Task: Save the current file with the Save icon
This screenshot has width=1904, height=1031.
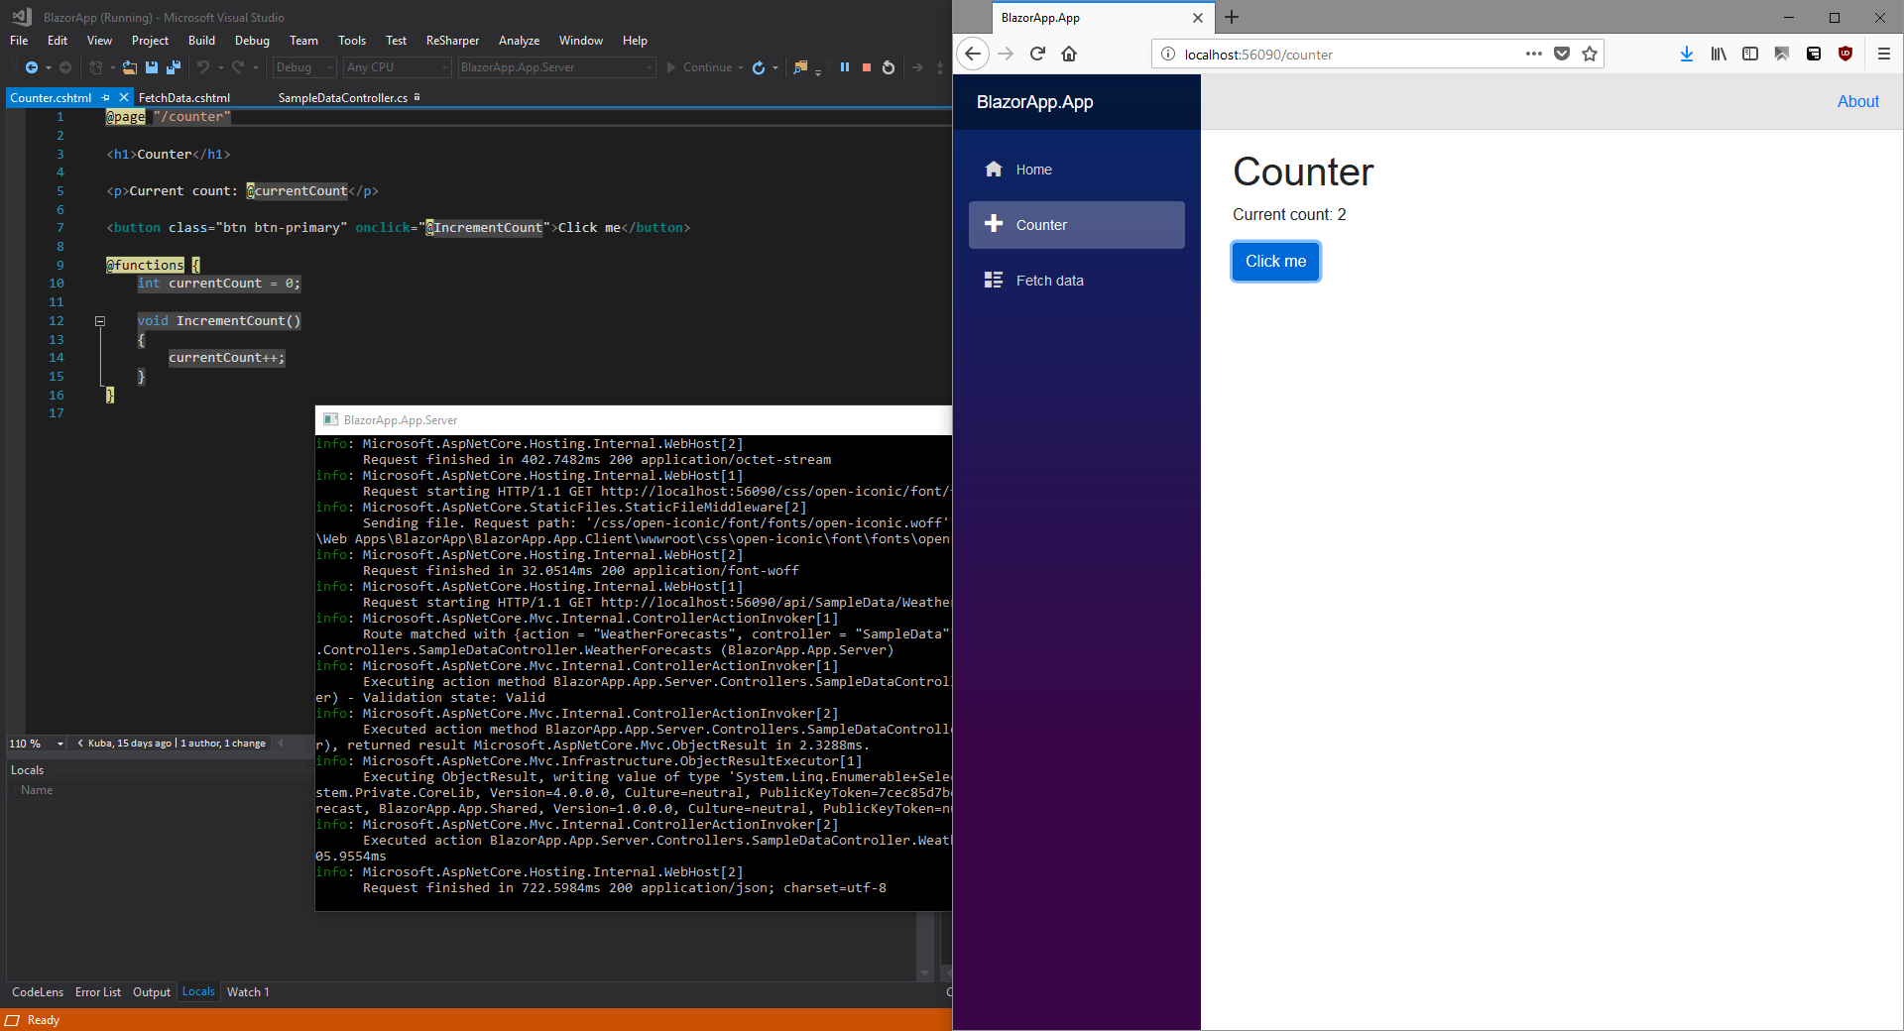Action: coord(152,67)
